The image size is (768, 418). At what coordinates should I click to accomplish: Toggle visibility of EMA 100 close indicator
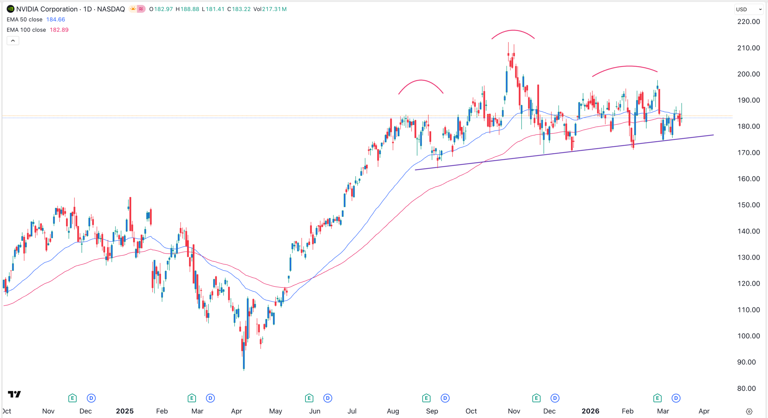[x=26, y=30]
